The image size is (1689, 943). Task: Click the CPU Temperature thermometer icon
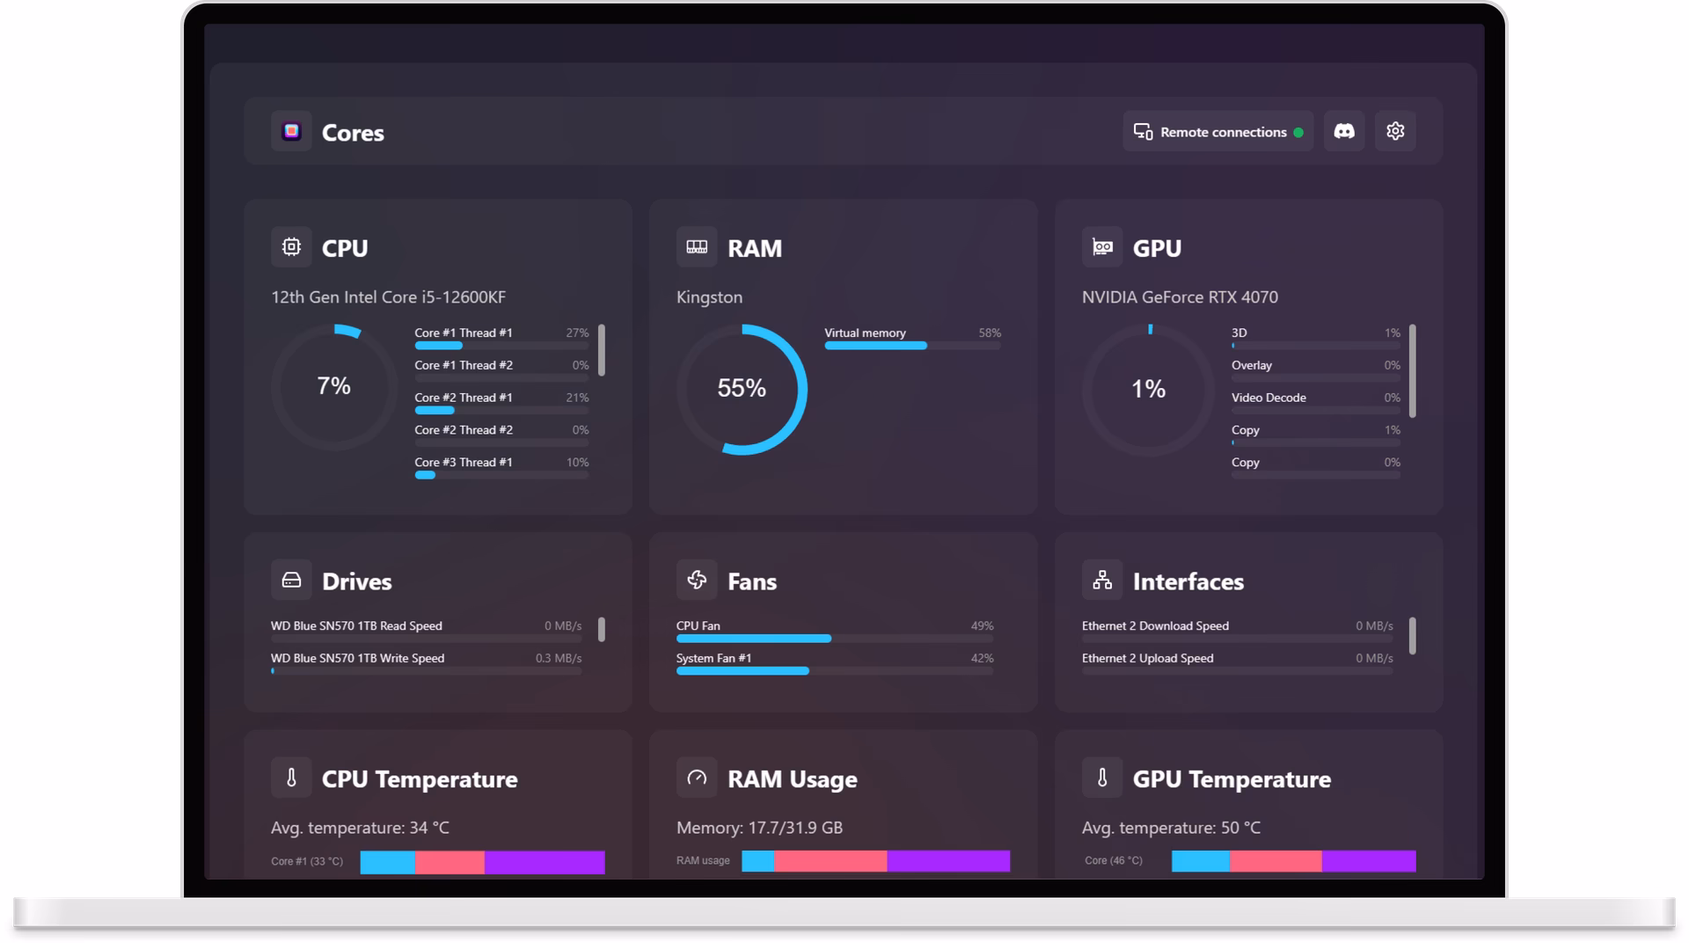(291, 778)
